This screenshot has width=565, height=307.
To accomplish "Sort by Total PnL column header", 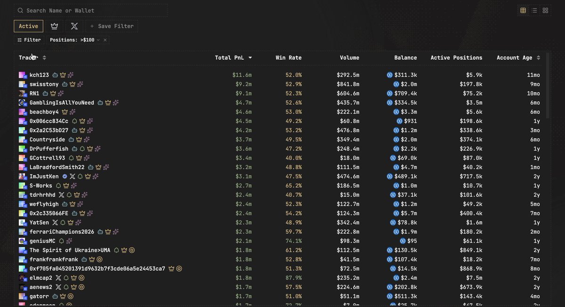I will (x=234, y=57).
